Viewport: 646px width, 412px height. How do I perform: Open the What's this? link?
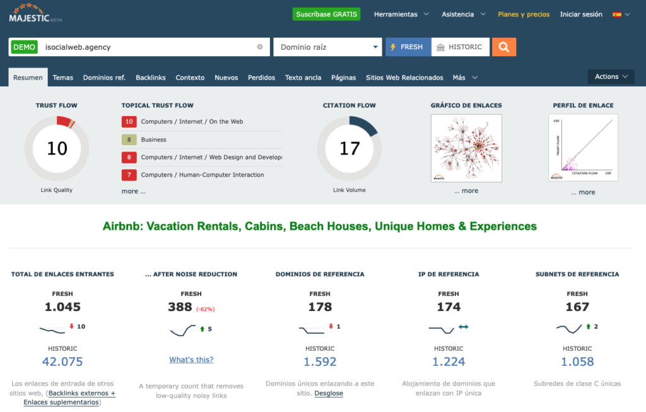coord(191,360)
